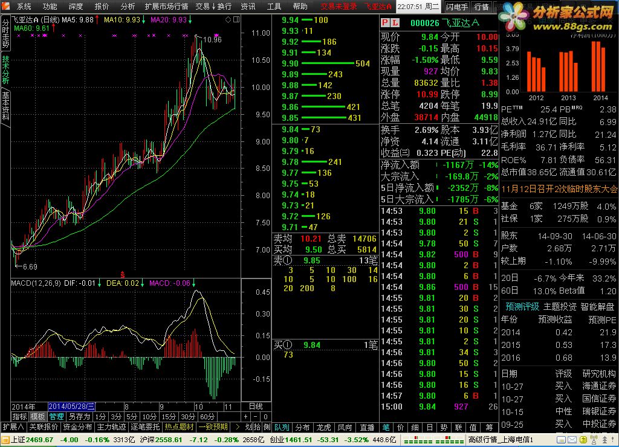This screenshot has height=447, width=619.
Task: Click the 交易未登录 trading login link
Action: point(339,6)
